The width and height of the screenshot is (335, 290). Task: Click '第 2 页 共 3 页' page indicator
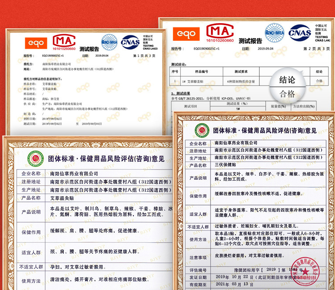[x=316, y=49]
